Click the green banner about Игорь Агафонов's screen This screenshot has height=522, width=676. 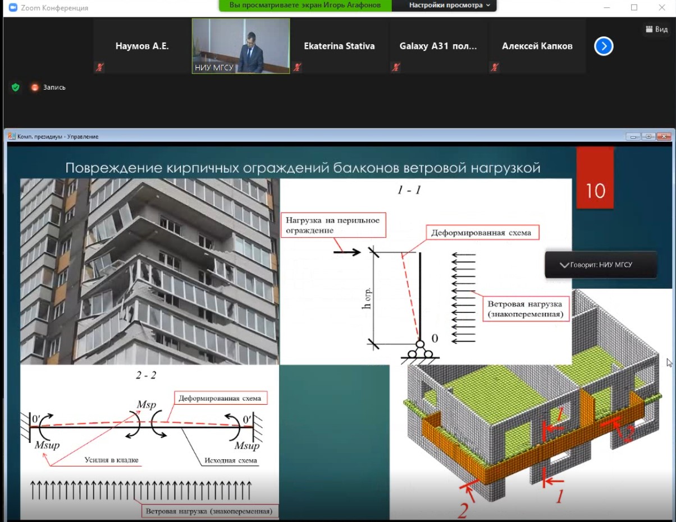tap(305, 6)
